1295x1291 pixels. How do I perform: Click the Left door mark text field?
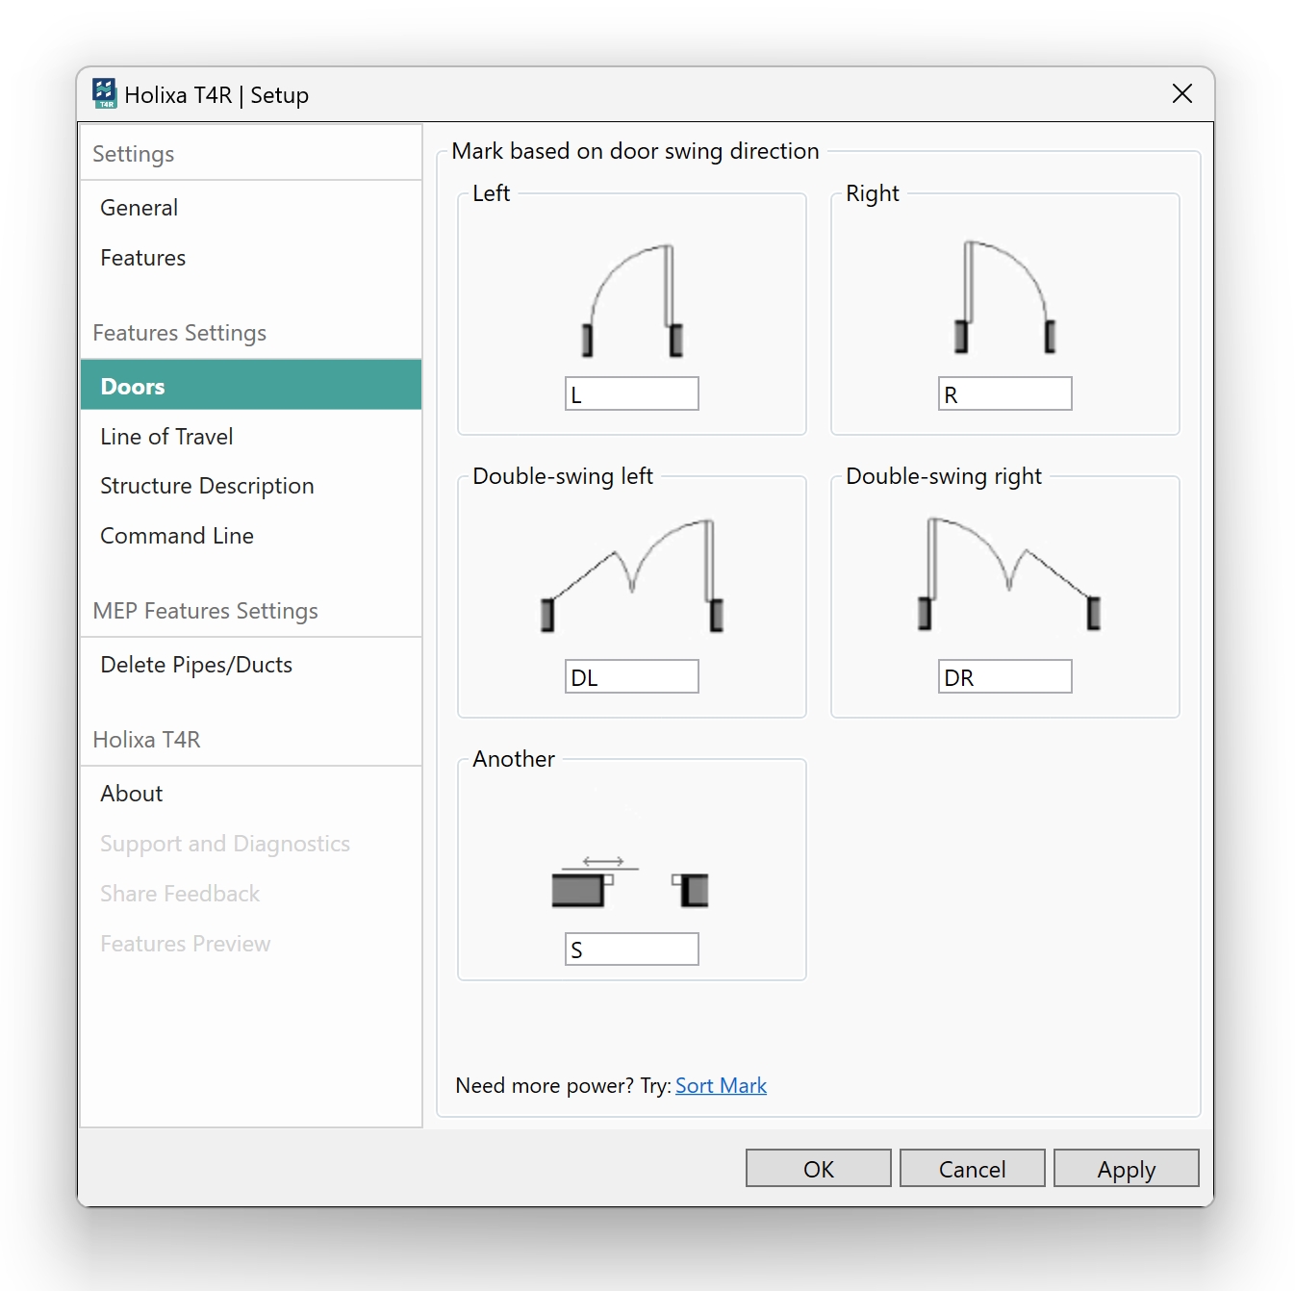pos(632,394)
